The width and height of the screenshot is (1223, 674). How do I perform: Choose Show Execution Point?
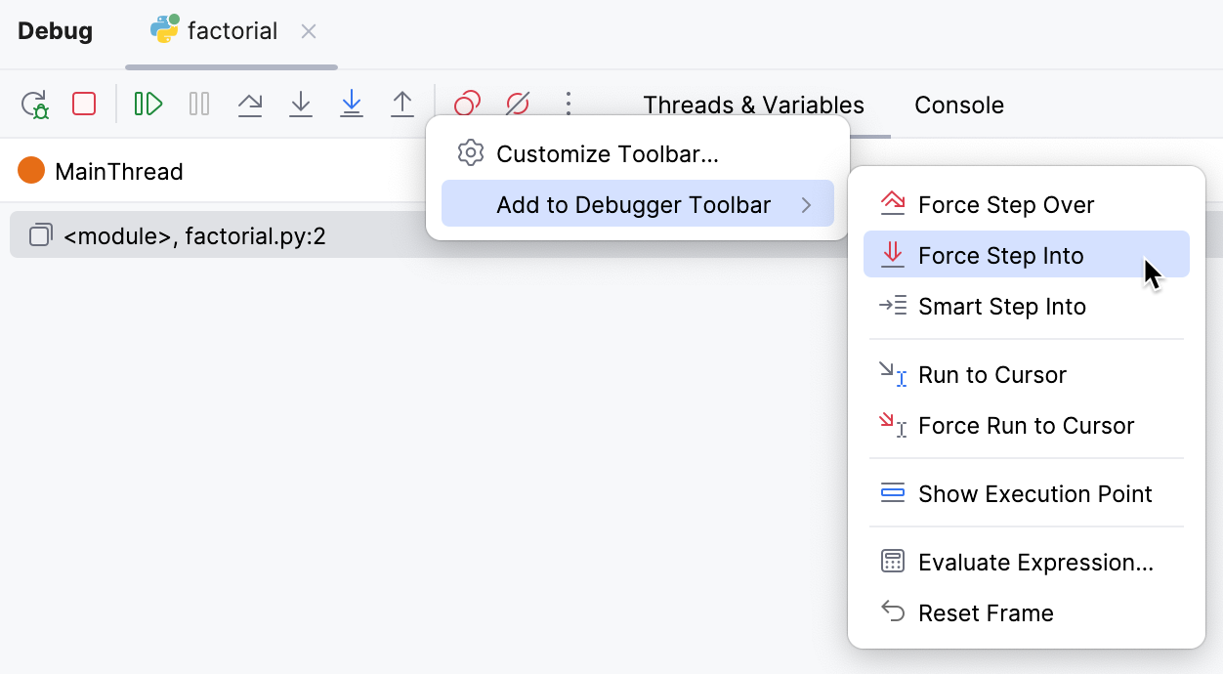(1034, 493)
